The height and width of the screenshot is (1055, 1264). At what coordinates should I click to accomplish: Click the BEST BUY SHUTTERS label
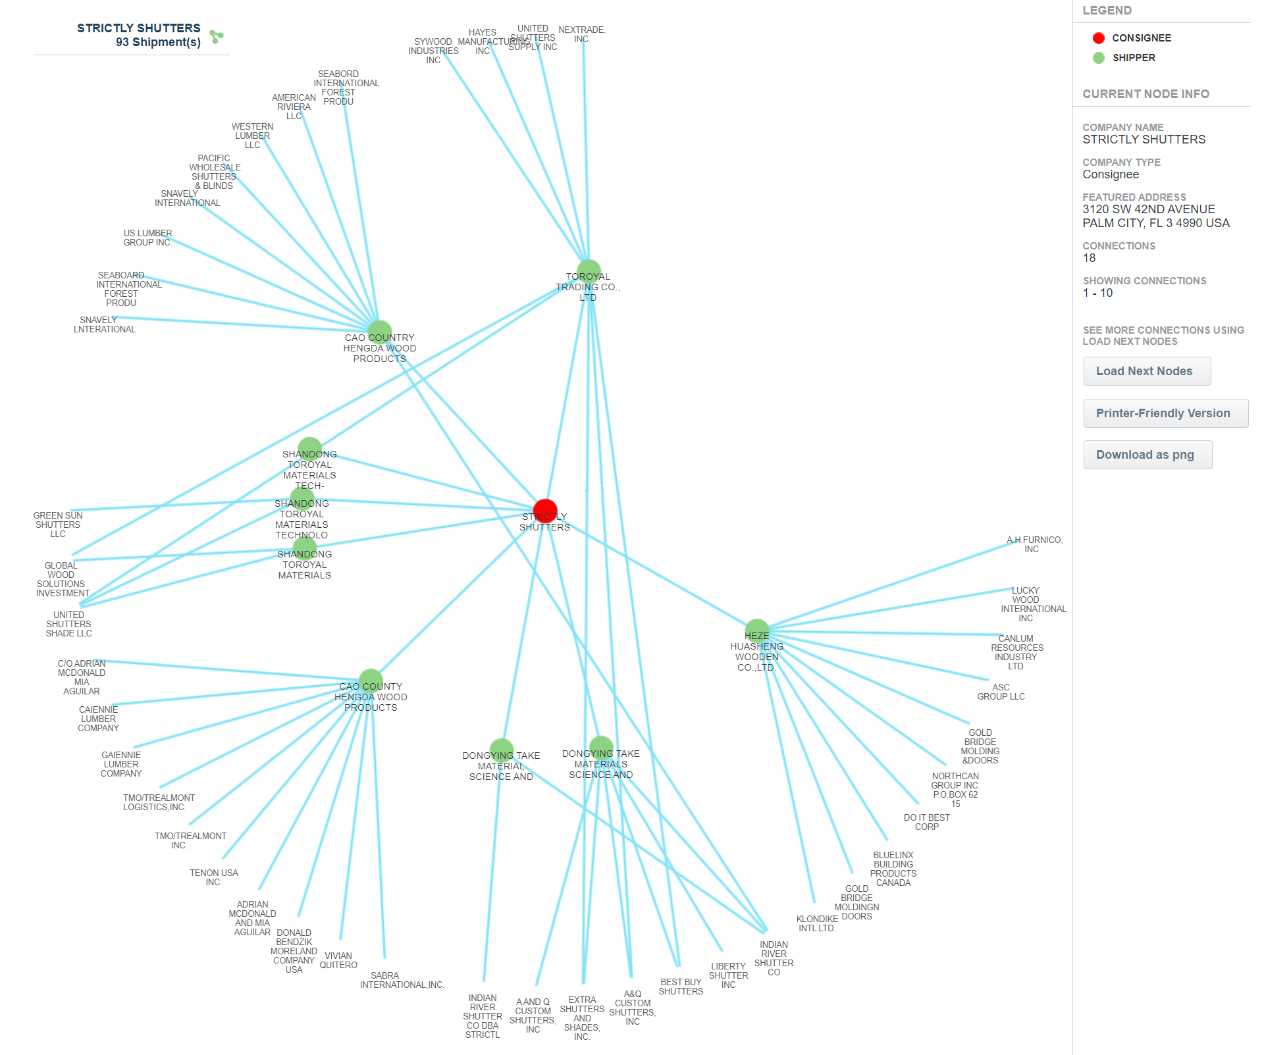point(681,987)
